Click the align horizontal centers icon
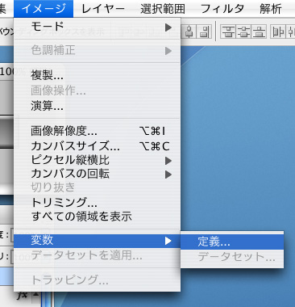 coord(189,32)
